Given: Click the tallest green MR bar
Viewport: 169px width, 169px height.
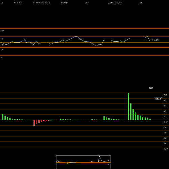Looking at the screenshot, I should coord(128,106).
